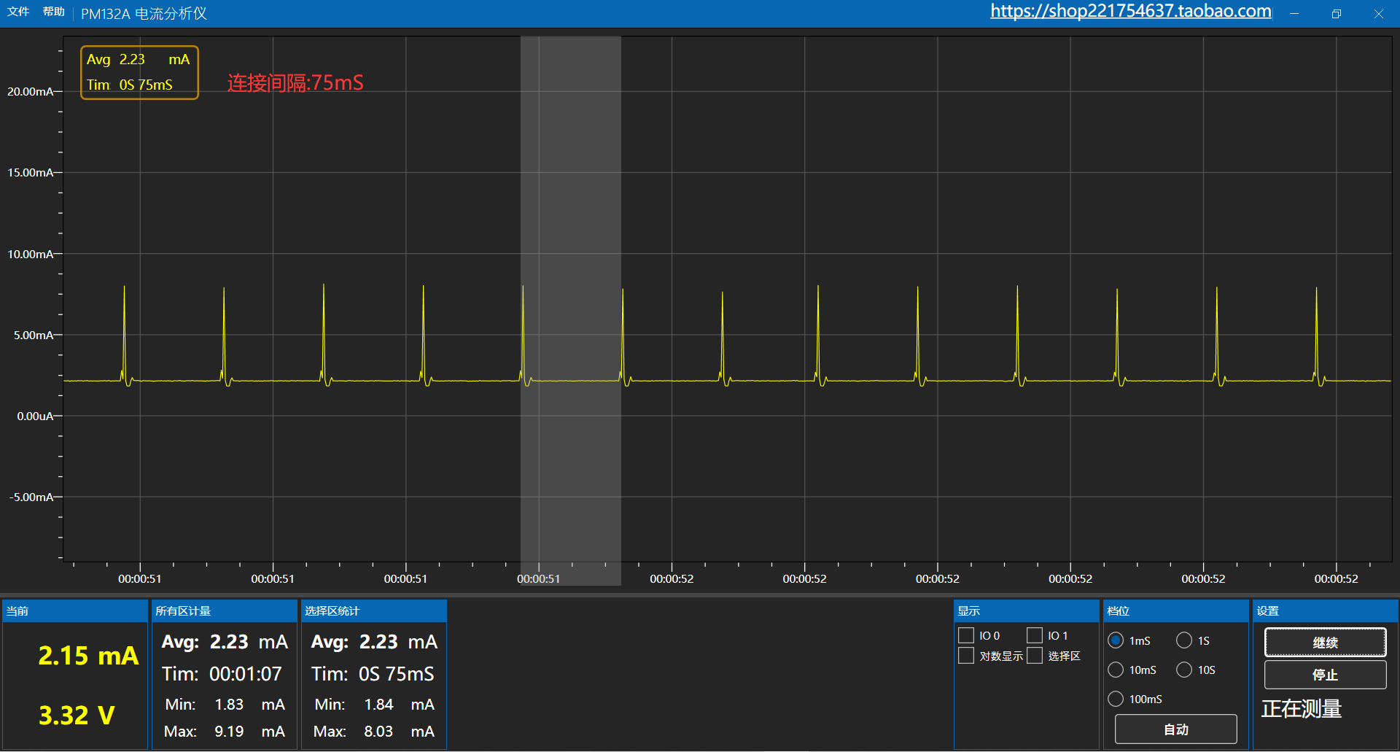Click the 5.00mA axis label
The width and height of the screenshot is (1400, 752).
[x=34, y=336]
